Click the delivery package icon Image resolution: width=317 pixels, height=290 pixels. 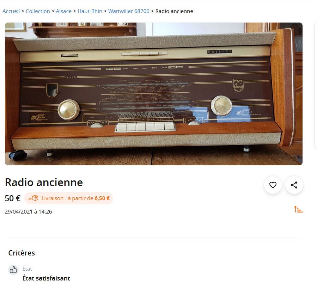pos(33,198)
